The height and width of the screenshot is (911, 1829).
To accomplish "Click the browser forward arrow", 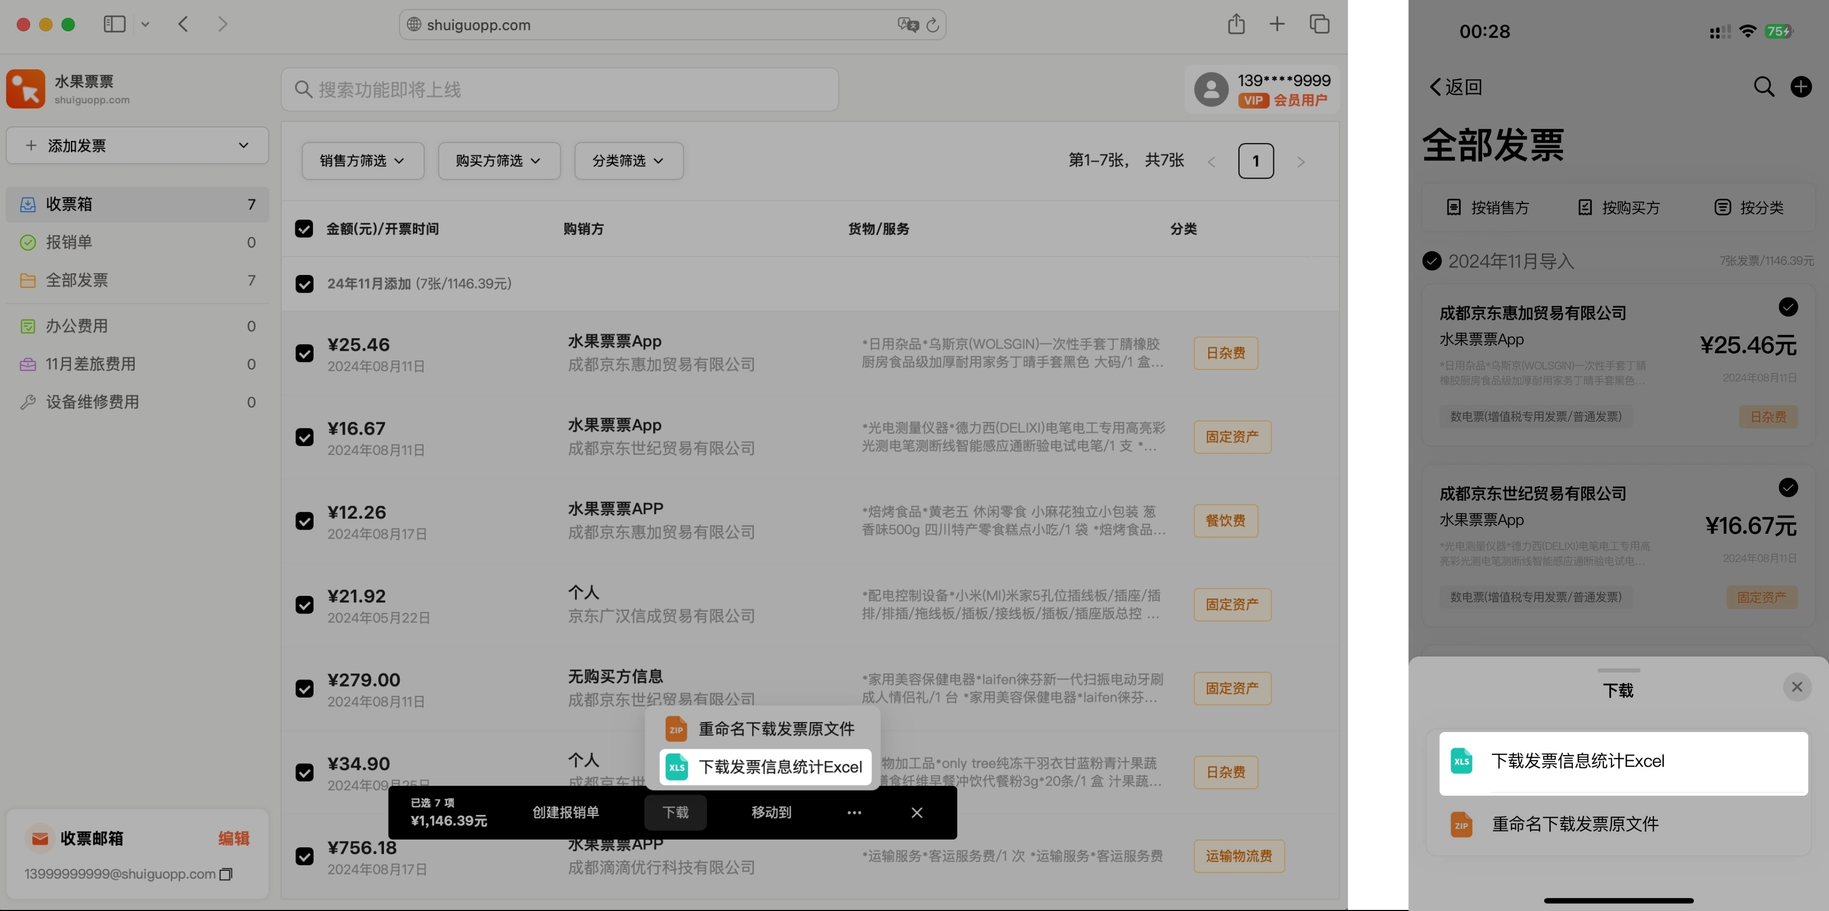I will [223, 24].
